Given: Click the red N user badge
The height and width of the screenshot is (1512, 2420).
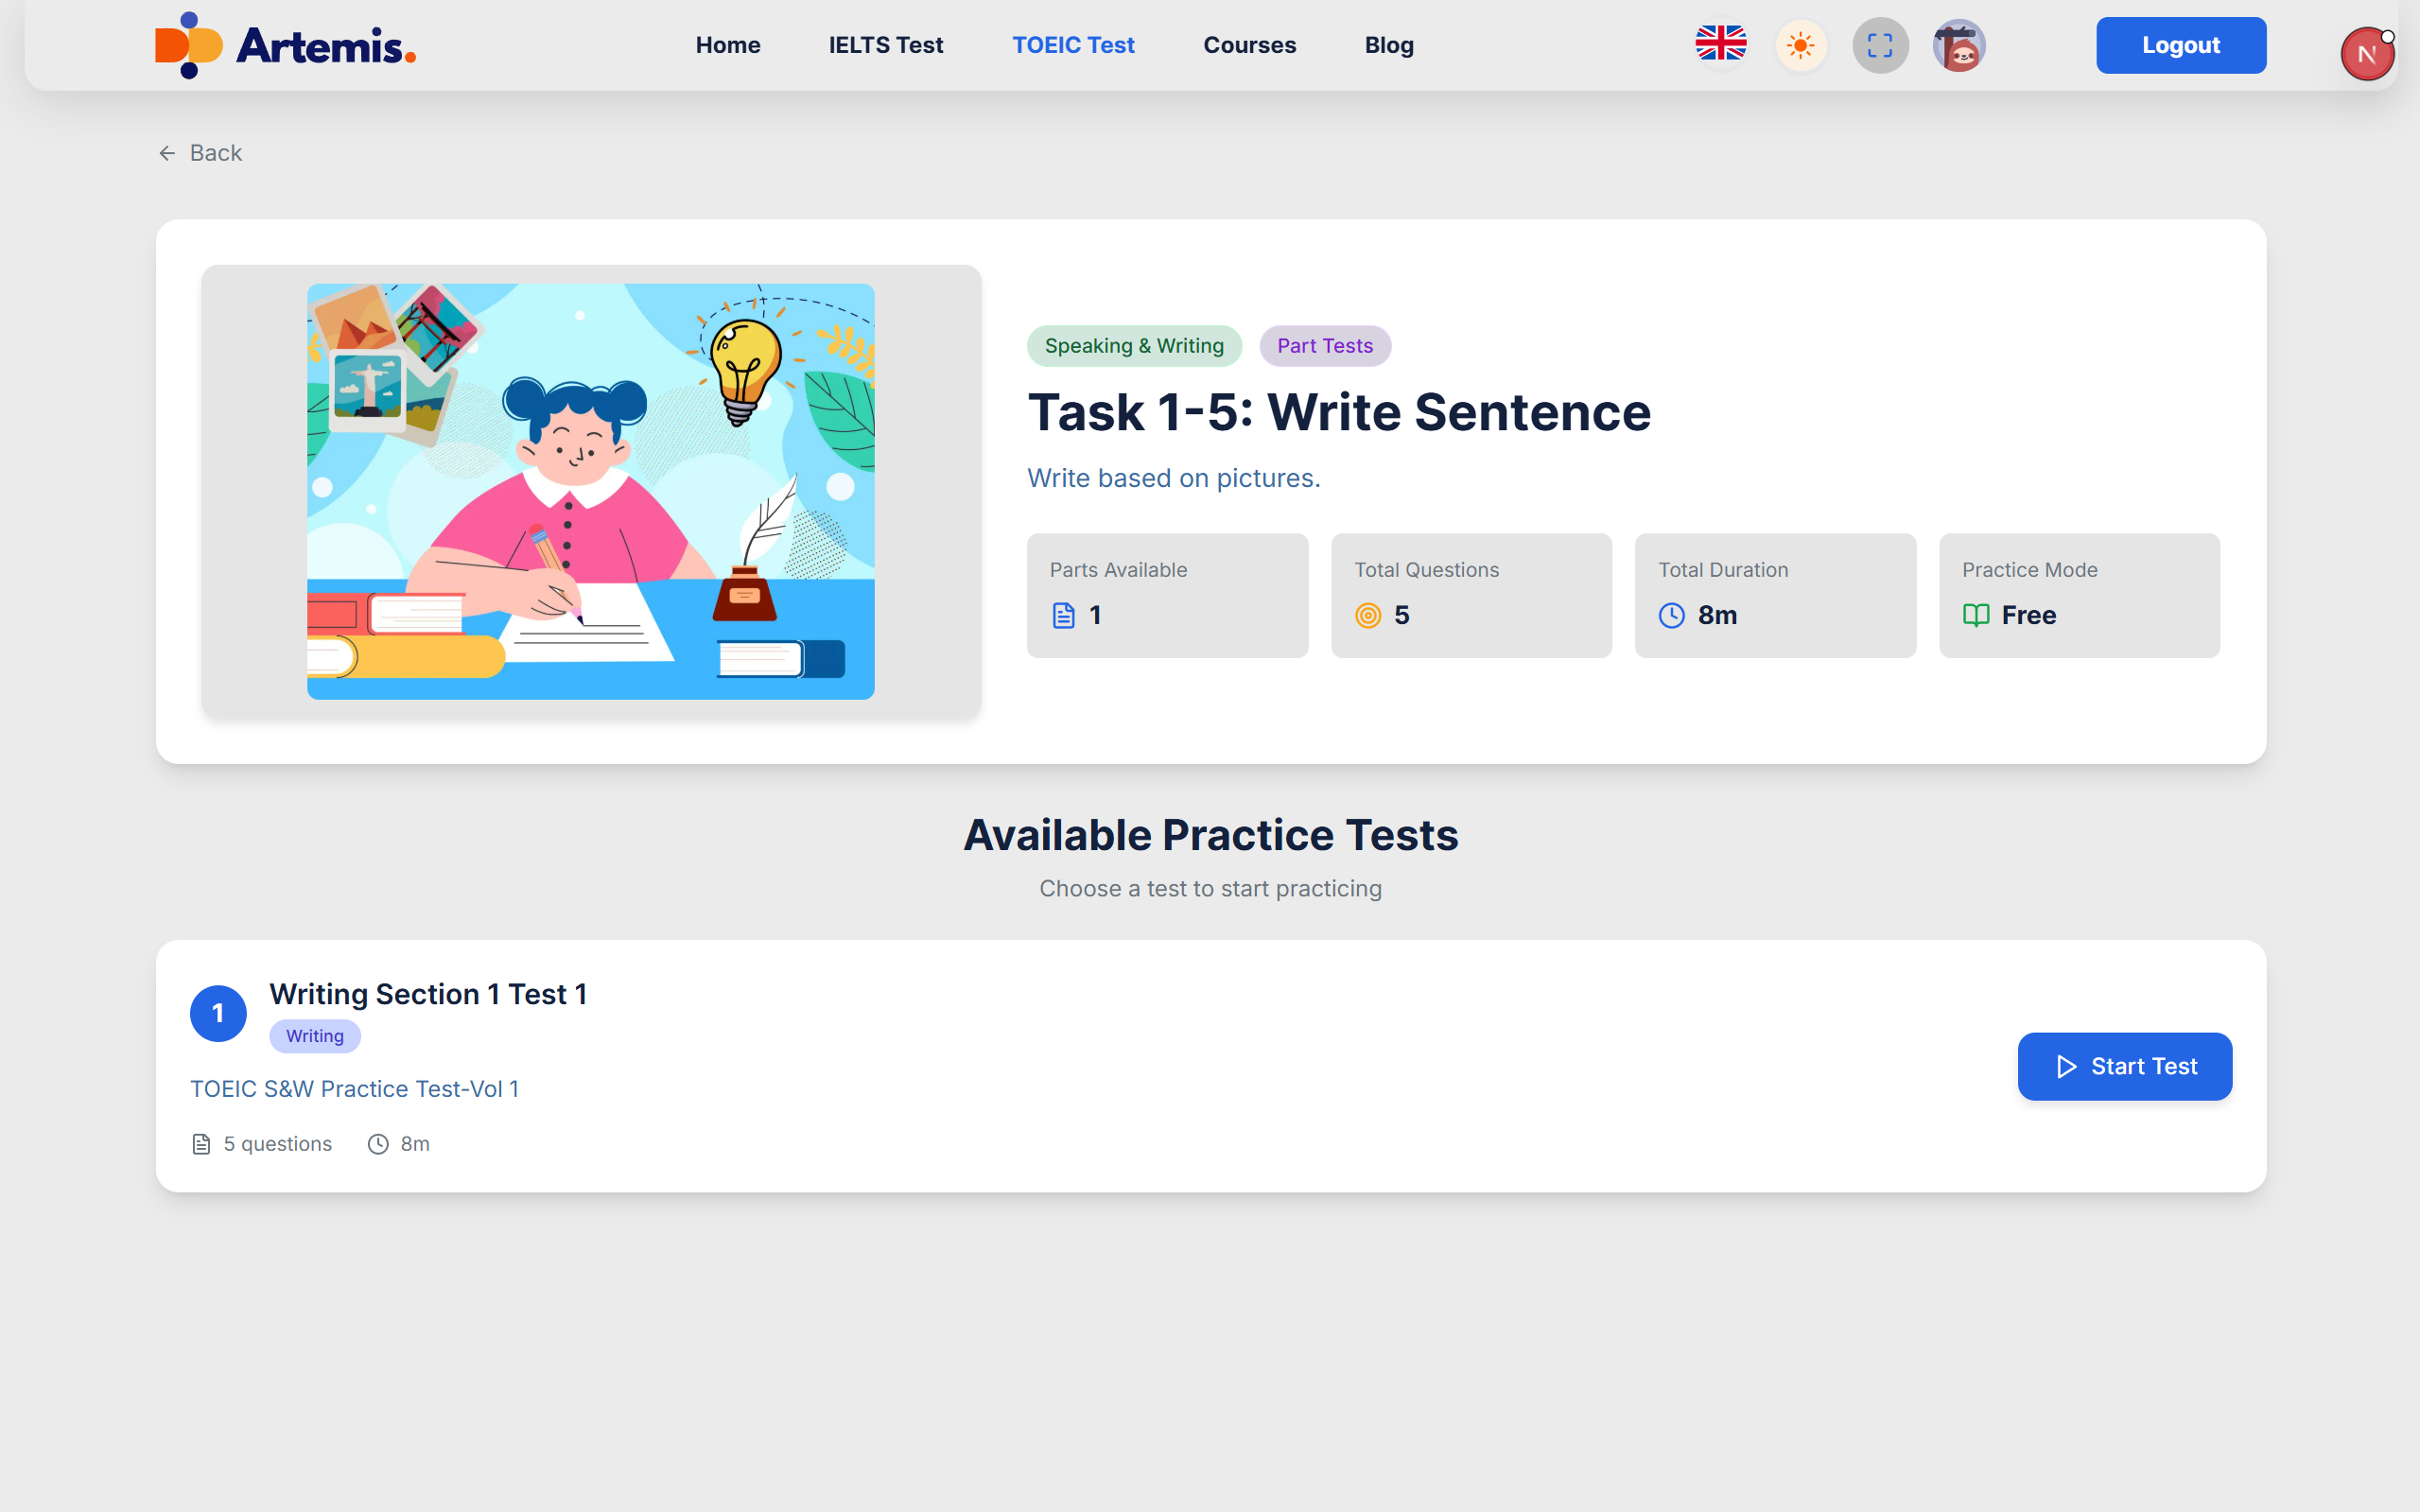Looking at the screenshot, I should [x=2366, y=54].
